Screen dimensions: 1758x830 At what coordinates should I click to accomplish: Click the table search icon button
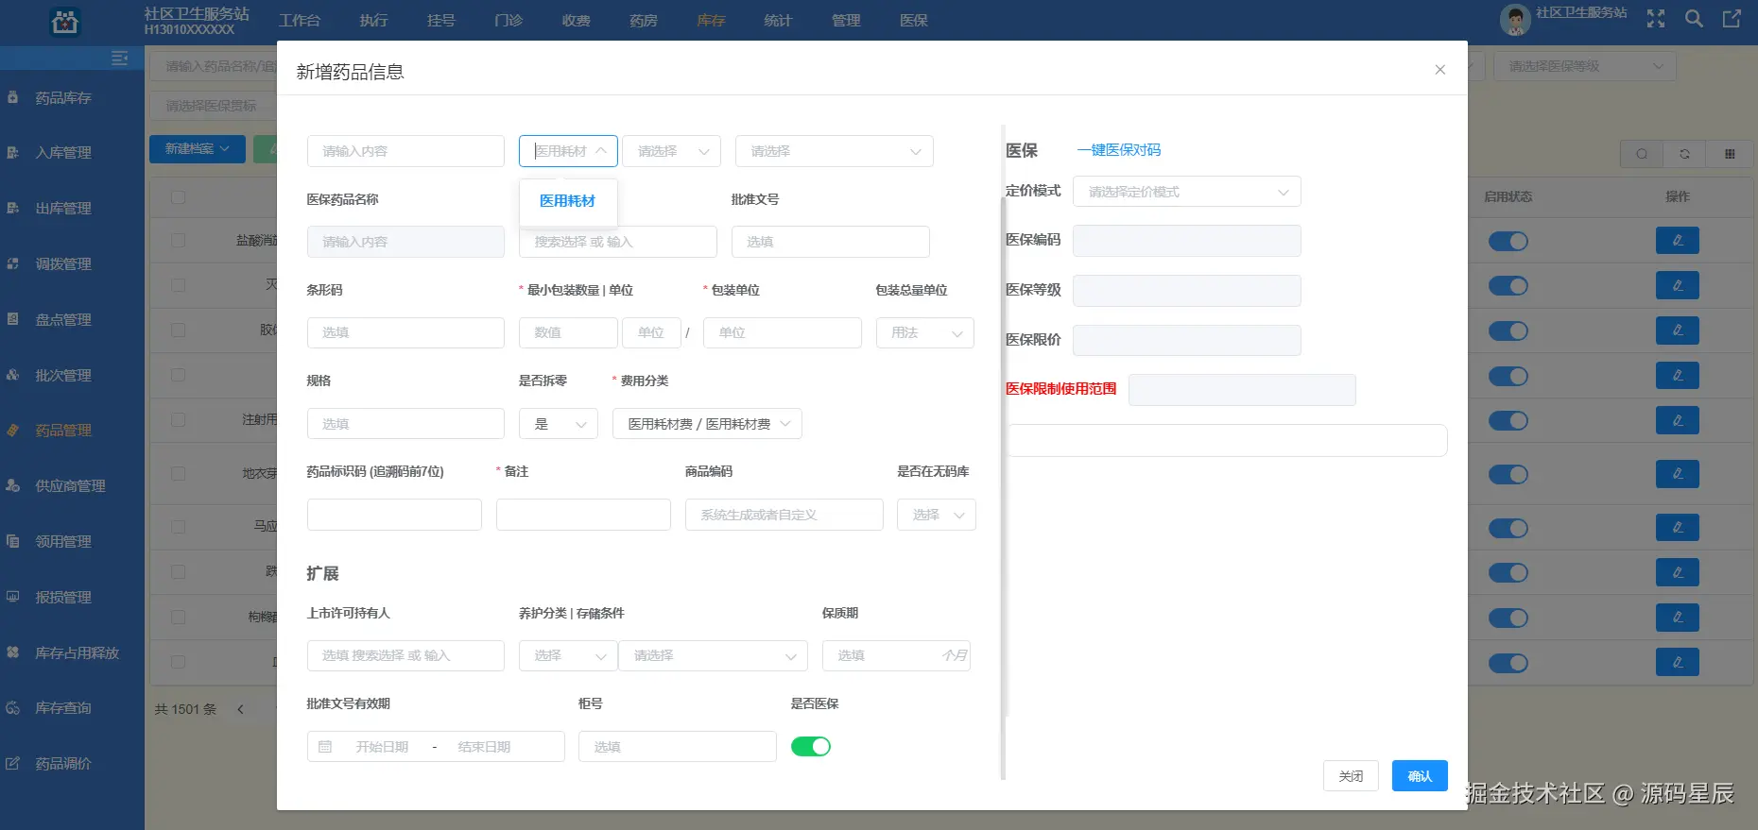coord(1642,154)
